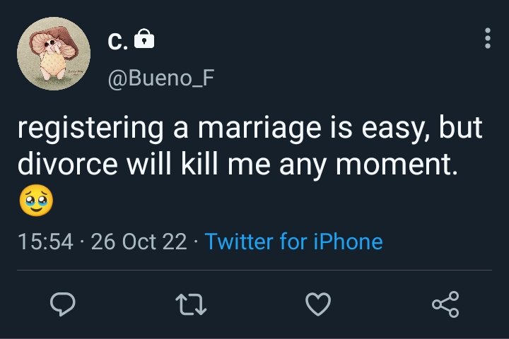Viewport: 509px width, 339px height.
Task: Open the mushroom character profile avatar
Action: (x=54, y=54)
